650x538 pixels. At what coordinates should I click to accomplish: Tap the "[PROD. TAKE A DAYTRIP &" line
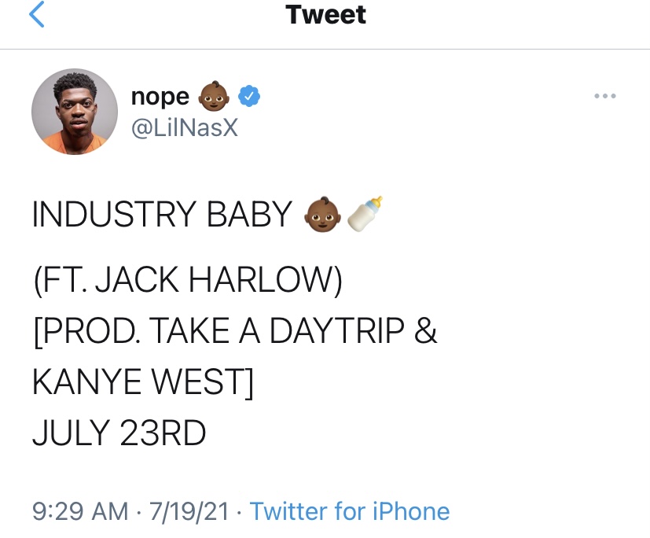235,331
